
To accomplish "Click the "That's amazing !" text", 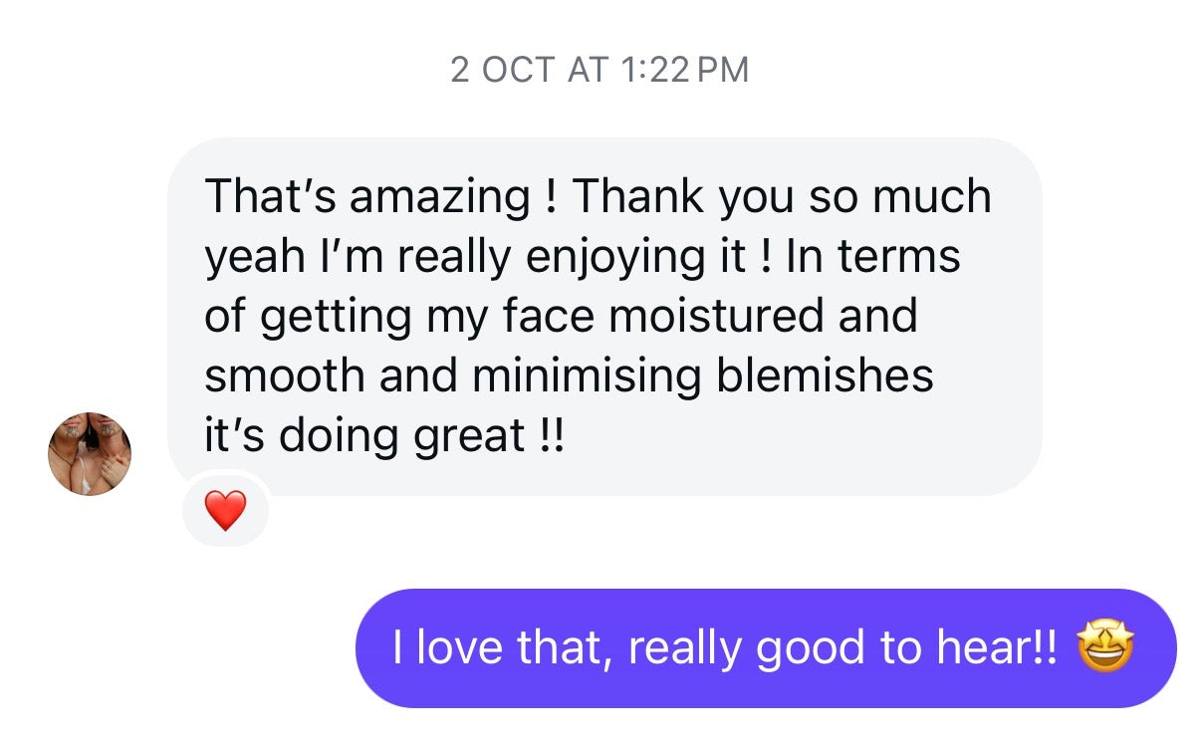I will pyautogui.click(x=375, y=196).
